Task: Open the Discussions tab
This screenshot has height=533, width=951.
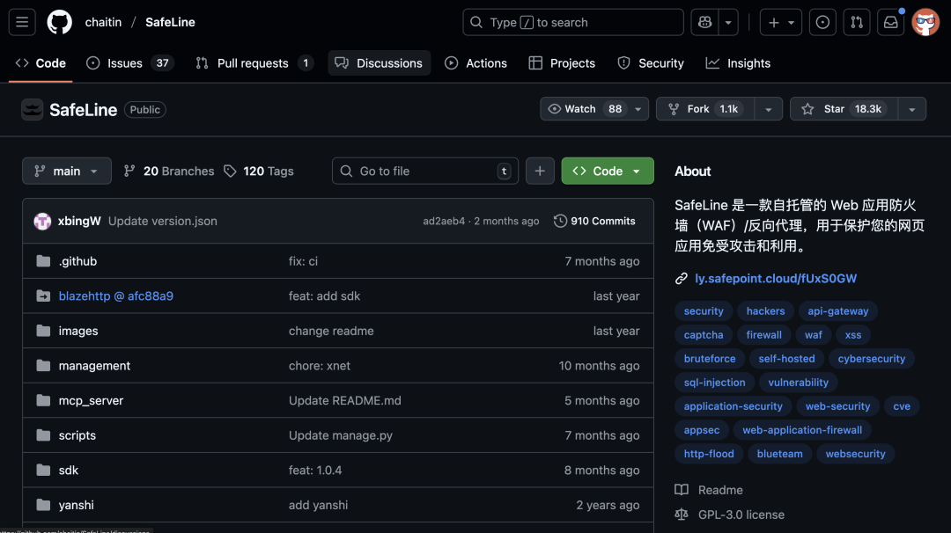Action: pos(379,63)
